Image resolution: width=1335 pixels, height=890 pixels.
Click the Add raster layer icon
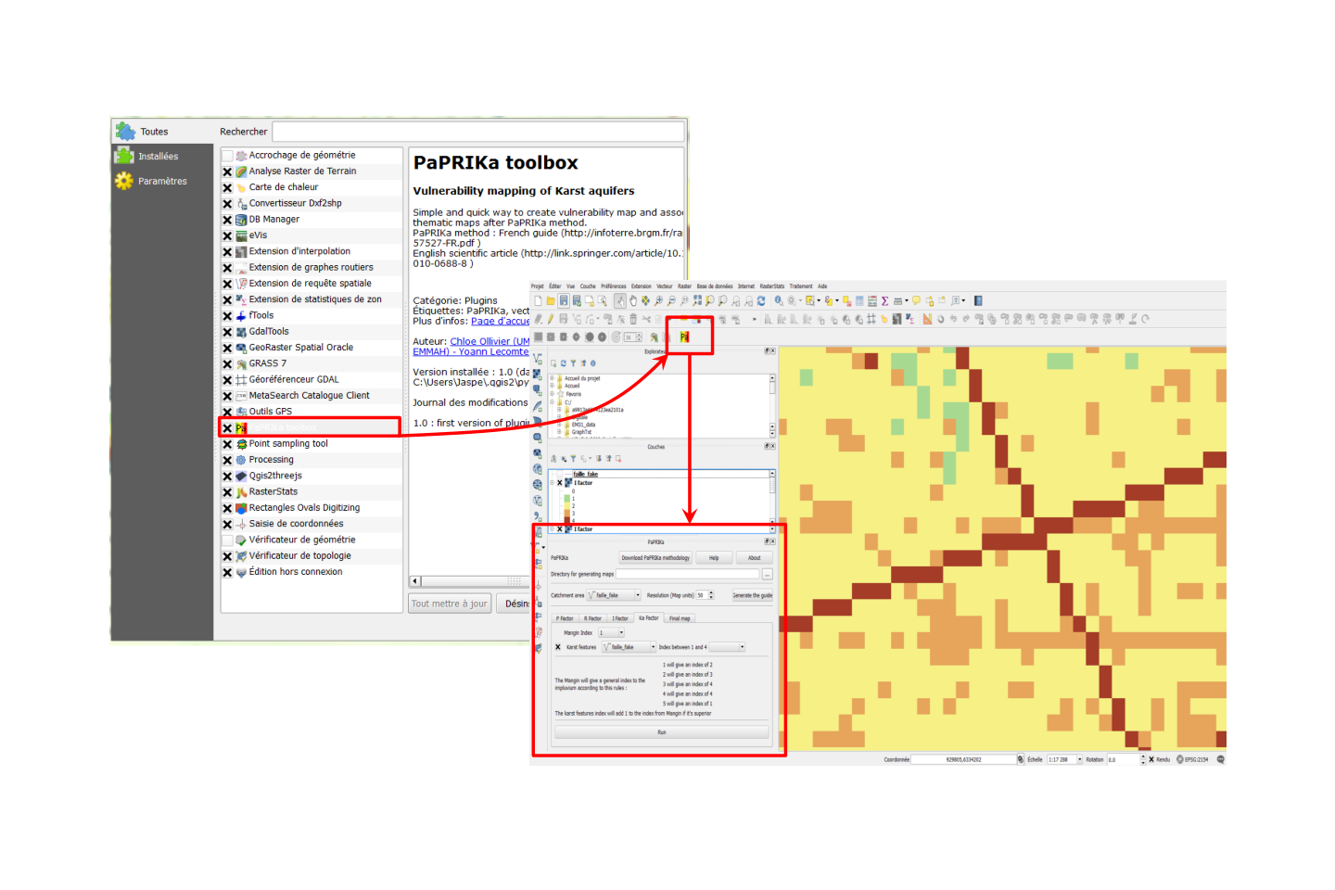[537, 375]
